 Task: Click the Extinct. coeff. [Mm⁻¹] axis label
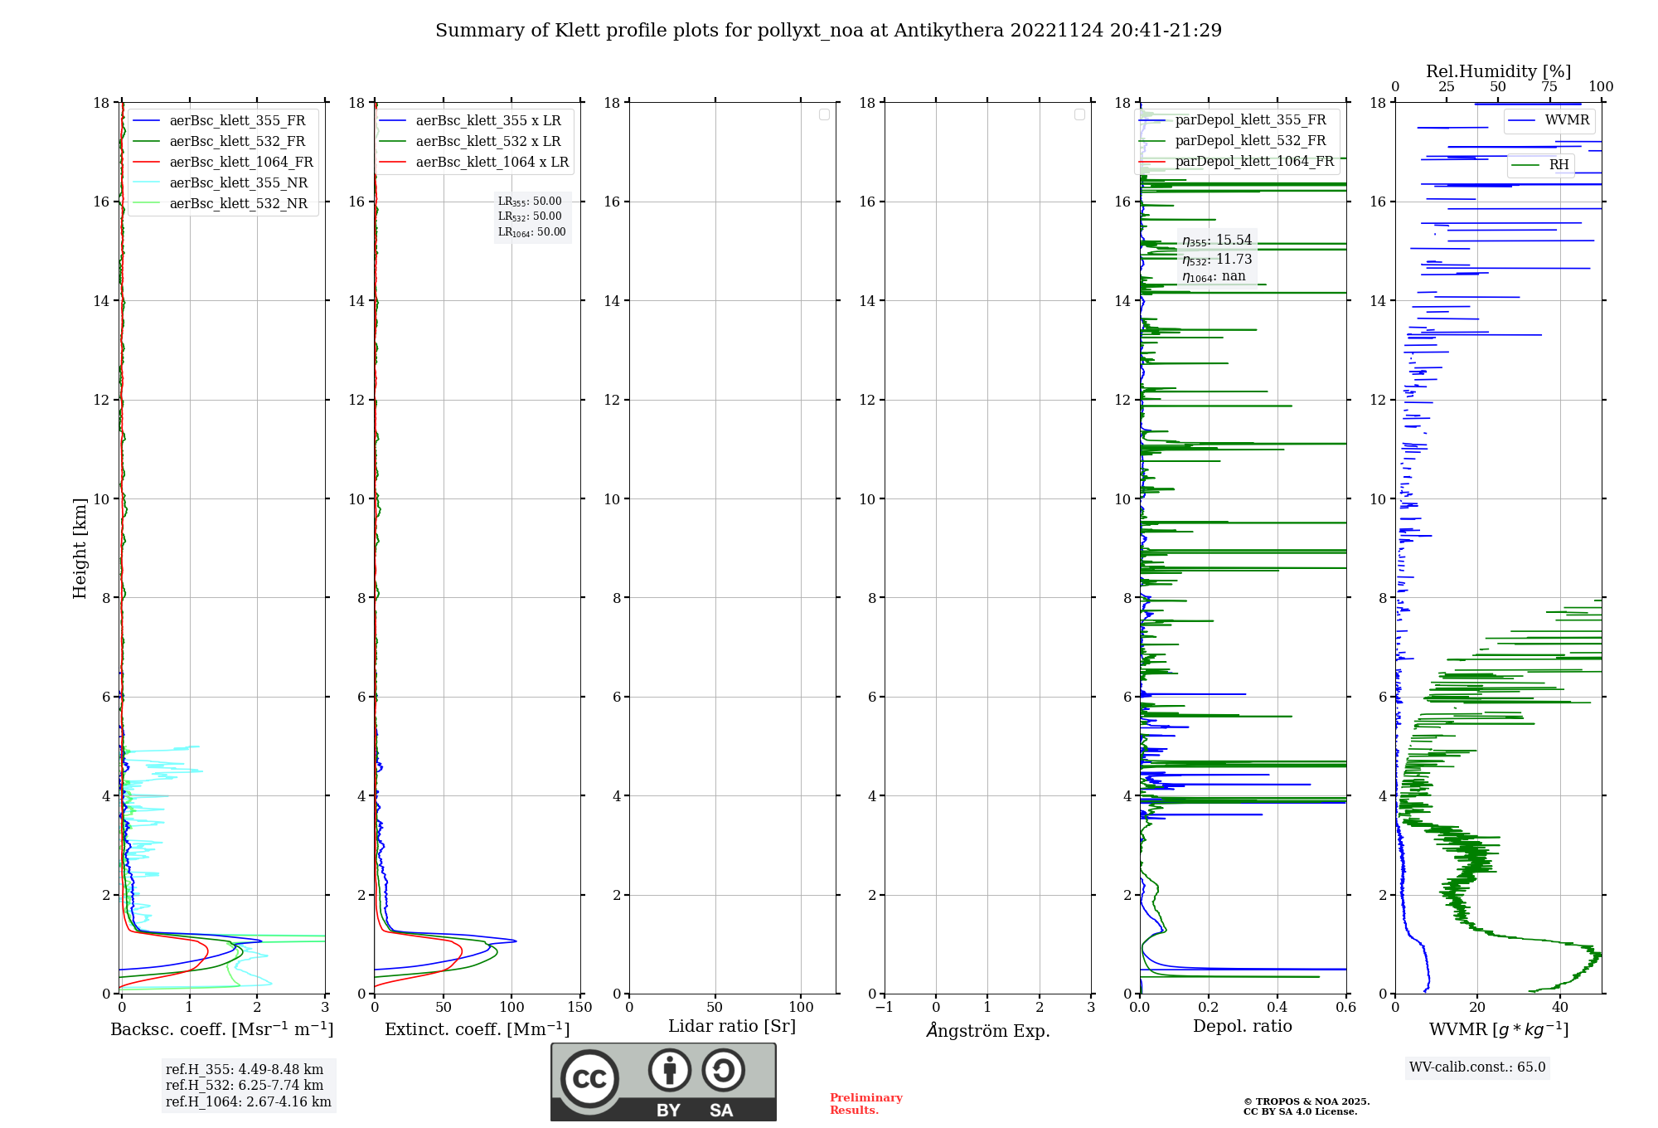click(x=478, y=1029)
